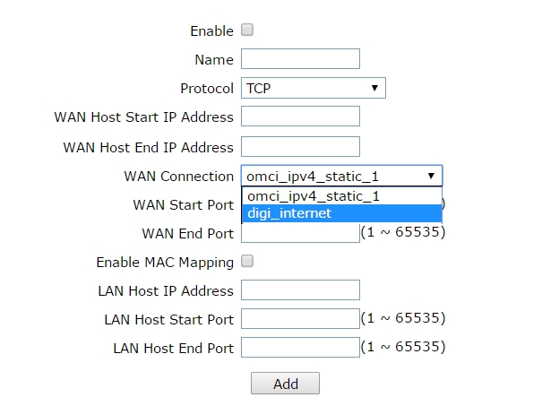The width and height of the screenshot is (542, 406).
Task: Click the Enable MAC Mapping label text
Action: click(165, 263)
